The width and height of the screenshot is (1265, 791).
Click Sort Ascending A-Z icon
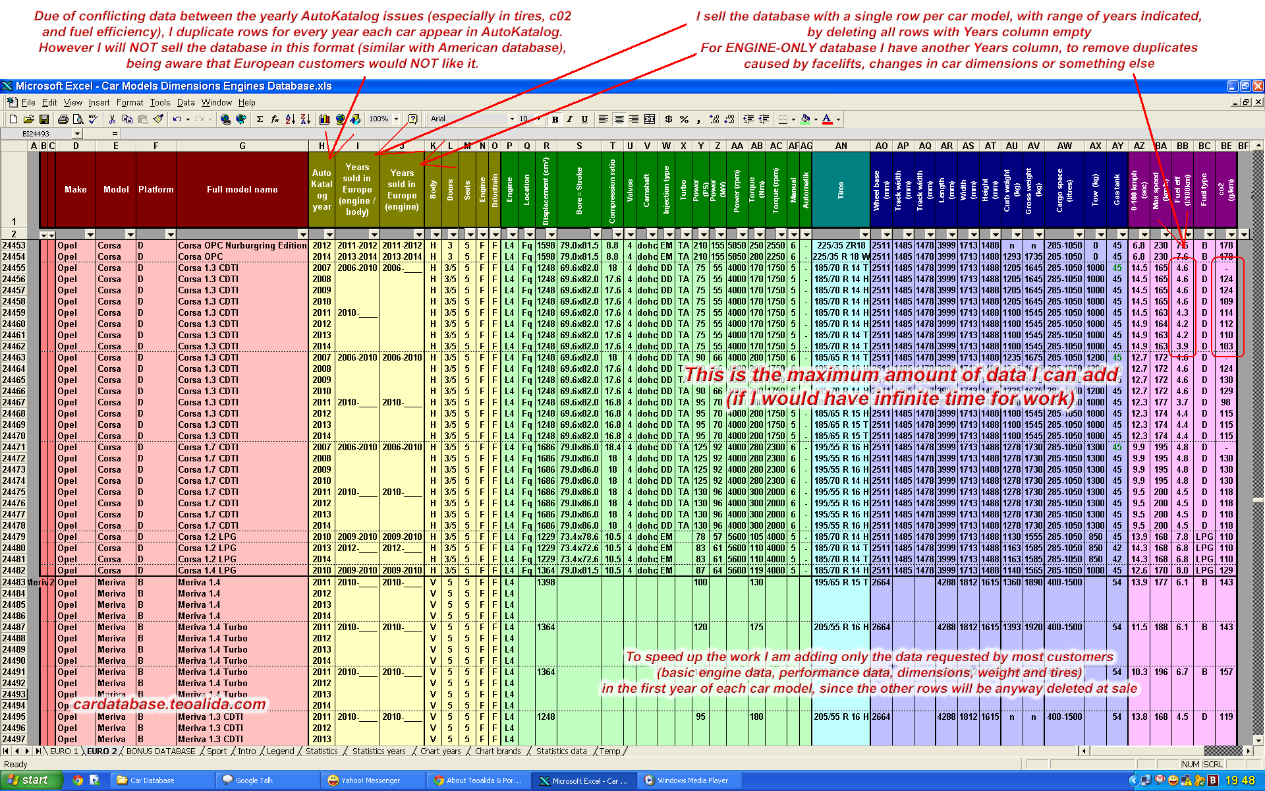pyautogui.click(x=290, y=119)
